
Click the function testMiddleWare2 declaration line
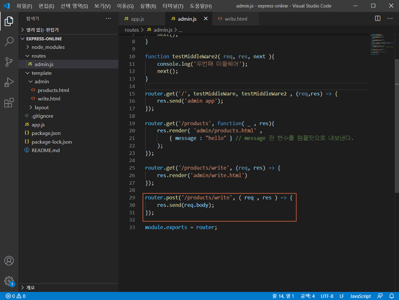coord(210,56)
